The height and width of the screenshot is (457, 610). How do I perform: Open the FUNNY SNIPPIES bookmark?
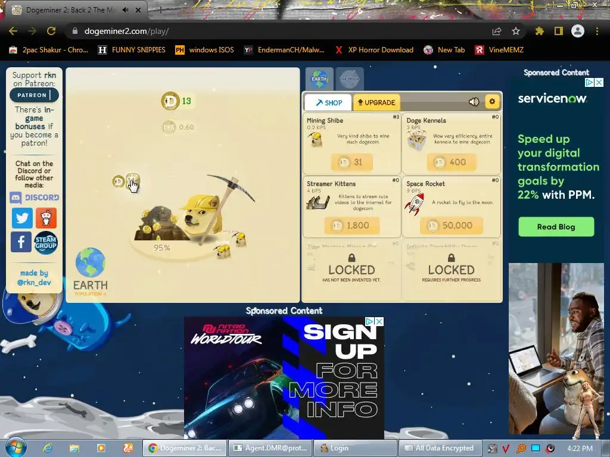point(132,50)
